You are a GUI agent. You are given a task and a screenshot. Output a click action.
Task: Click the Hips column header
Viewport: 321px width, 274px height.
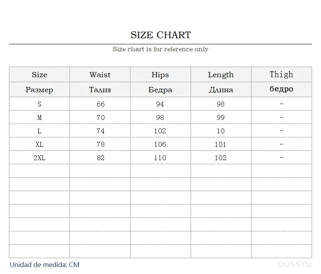160,75
